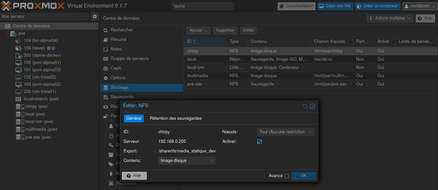Screen dimensions: 438x190
Task: Collapse the pve node tree
Action: point(8,34)
